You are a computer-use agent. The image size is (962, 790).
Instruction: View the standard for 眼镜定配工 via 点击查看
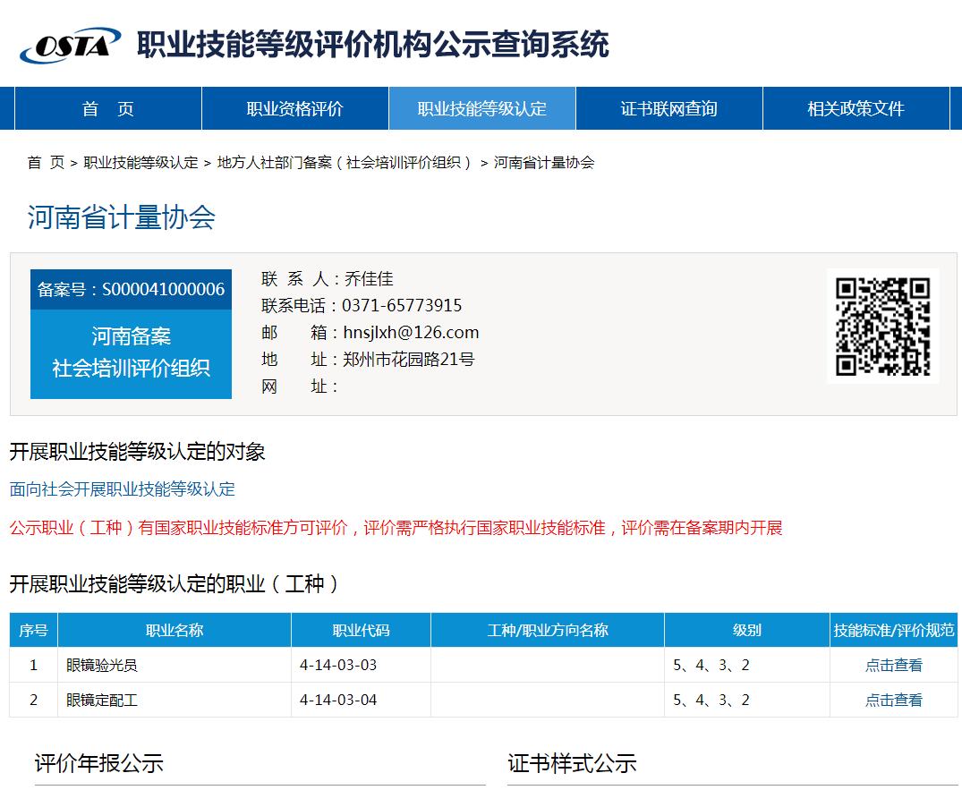click(x=893, y=700)
